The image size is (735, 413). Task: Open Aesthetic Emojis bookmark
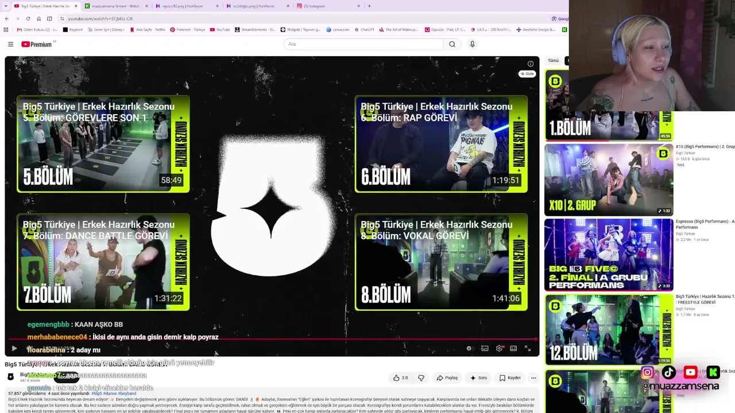click(x=536, y=29)
